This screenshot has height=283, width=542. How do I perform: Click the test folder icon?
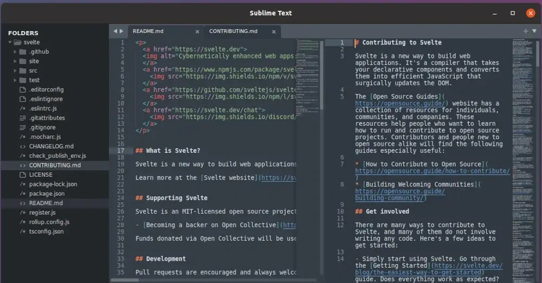click(x=23, y=80)
